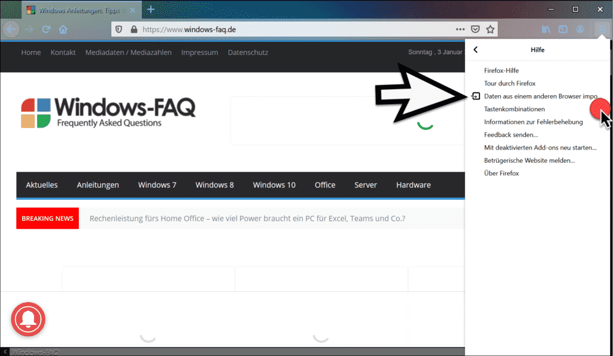Click the import icon beside Daten aus einem anderen Browser
The image size is (613, 356).
pyautogui.click(x=476, y=96)
